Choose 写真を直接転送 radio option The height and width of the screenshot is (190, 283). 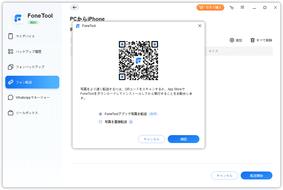pos(101,122)
